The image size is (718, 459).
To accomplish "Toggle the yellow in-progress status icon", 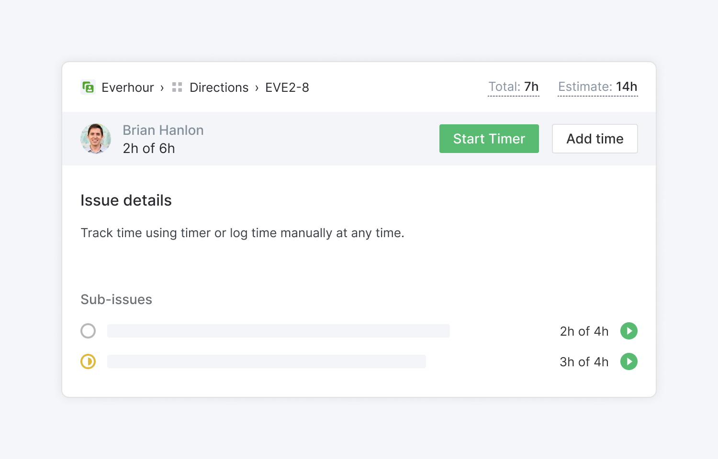I will click(x=88, y=361).
